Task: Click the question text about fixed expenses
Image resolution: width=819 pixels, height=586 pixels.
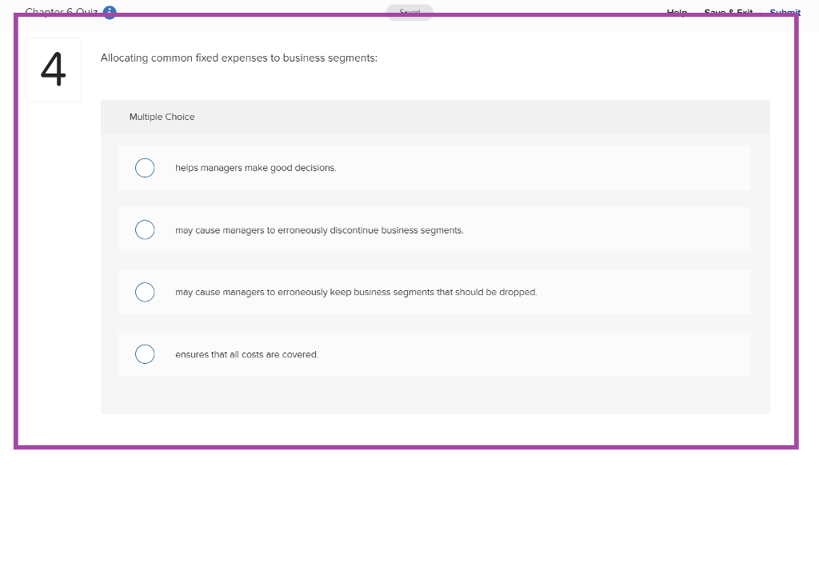Action: 238,58
